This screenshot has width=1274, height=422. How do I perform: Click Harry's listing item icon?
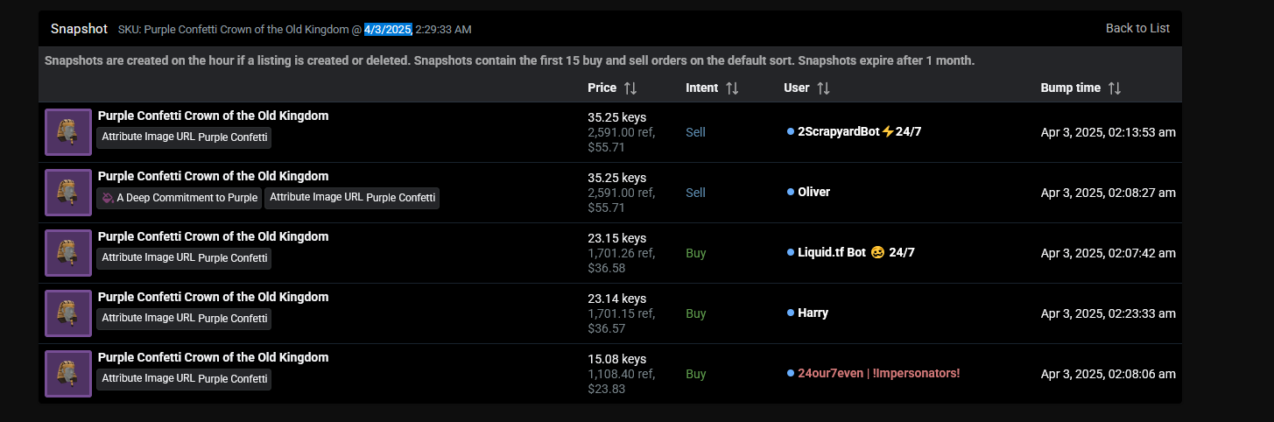point(68,313)
